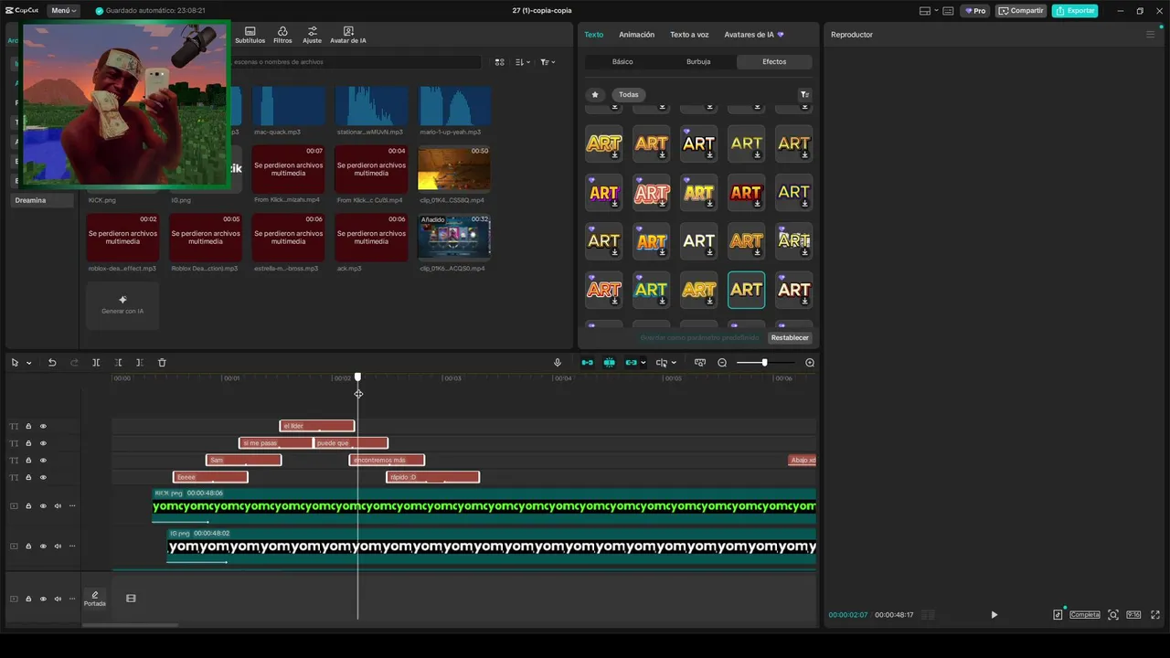Screen dimensions: 1170x658
Task: Lock the text track containing 'el líder'
Action: (x=28, y=426)
